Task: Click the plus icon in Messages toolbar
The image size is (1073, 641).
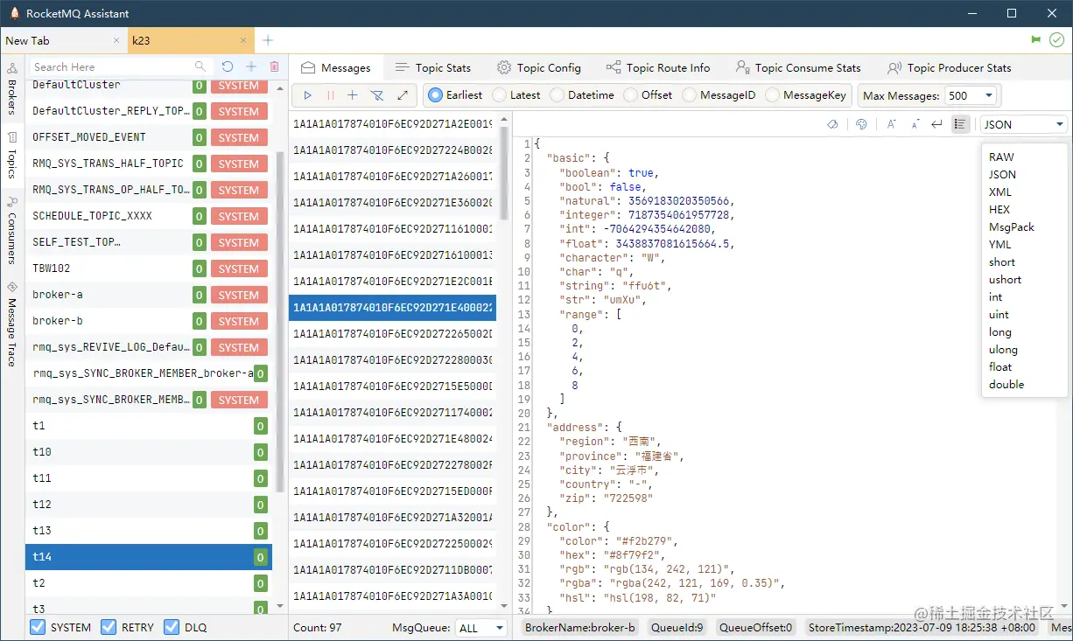Action: click(x=353, y=95)
